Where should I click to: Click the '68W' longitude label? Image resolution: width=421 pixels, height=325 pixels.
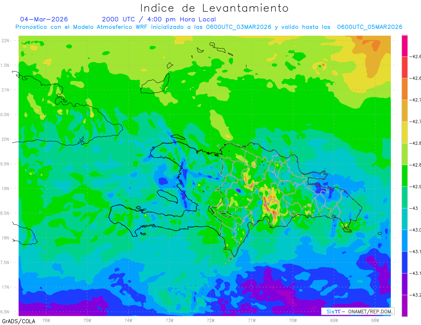pos(375,320)
